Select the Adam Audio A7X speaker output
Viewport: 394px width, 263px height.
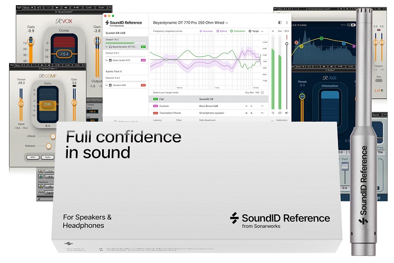click(125, 60)
